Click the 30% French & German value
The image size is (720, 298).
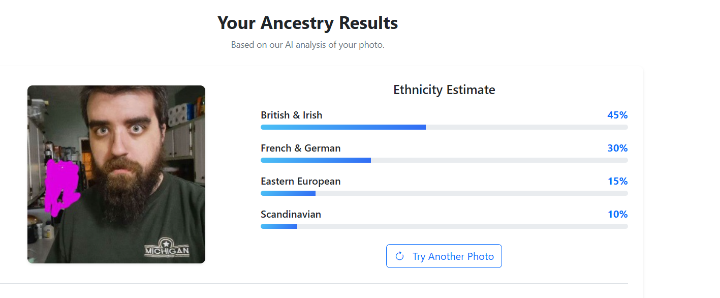tap(617, 148)
